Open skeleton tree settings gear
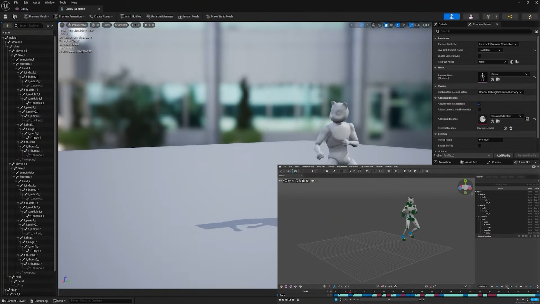Screen dimensions: 540x304 coord(49,26)
